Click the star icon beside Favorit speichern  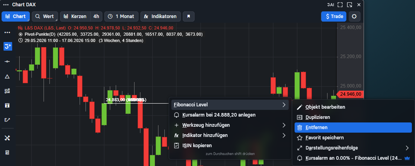[x=300, y=138]
